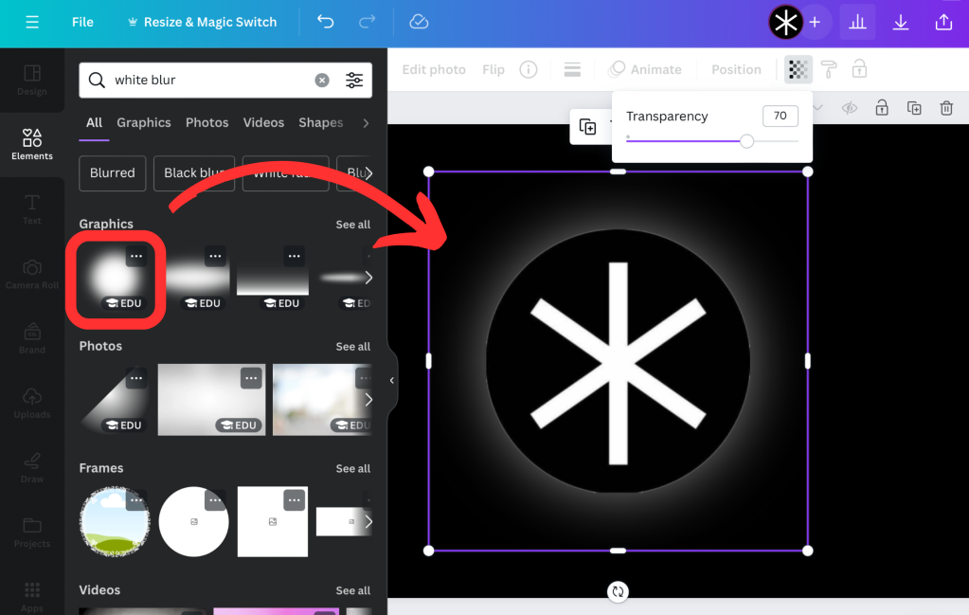Open search filter options
This screenshot has width=969, height=615.
pos(354,81)
